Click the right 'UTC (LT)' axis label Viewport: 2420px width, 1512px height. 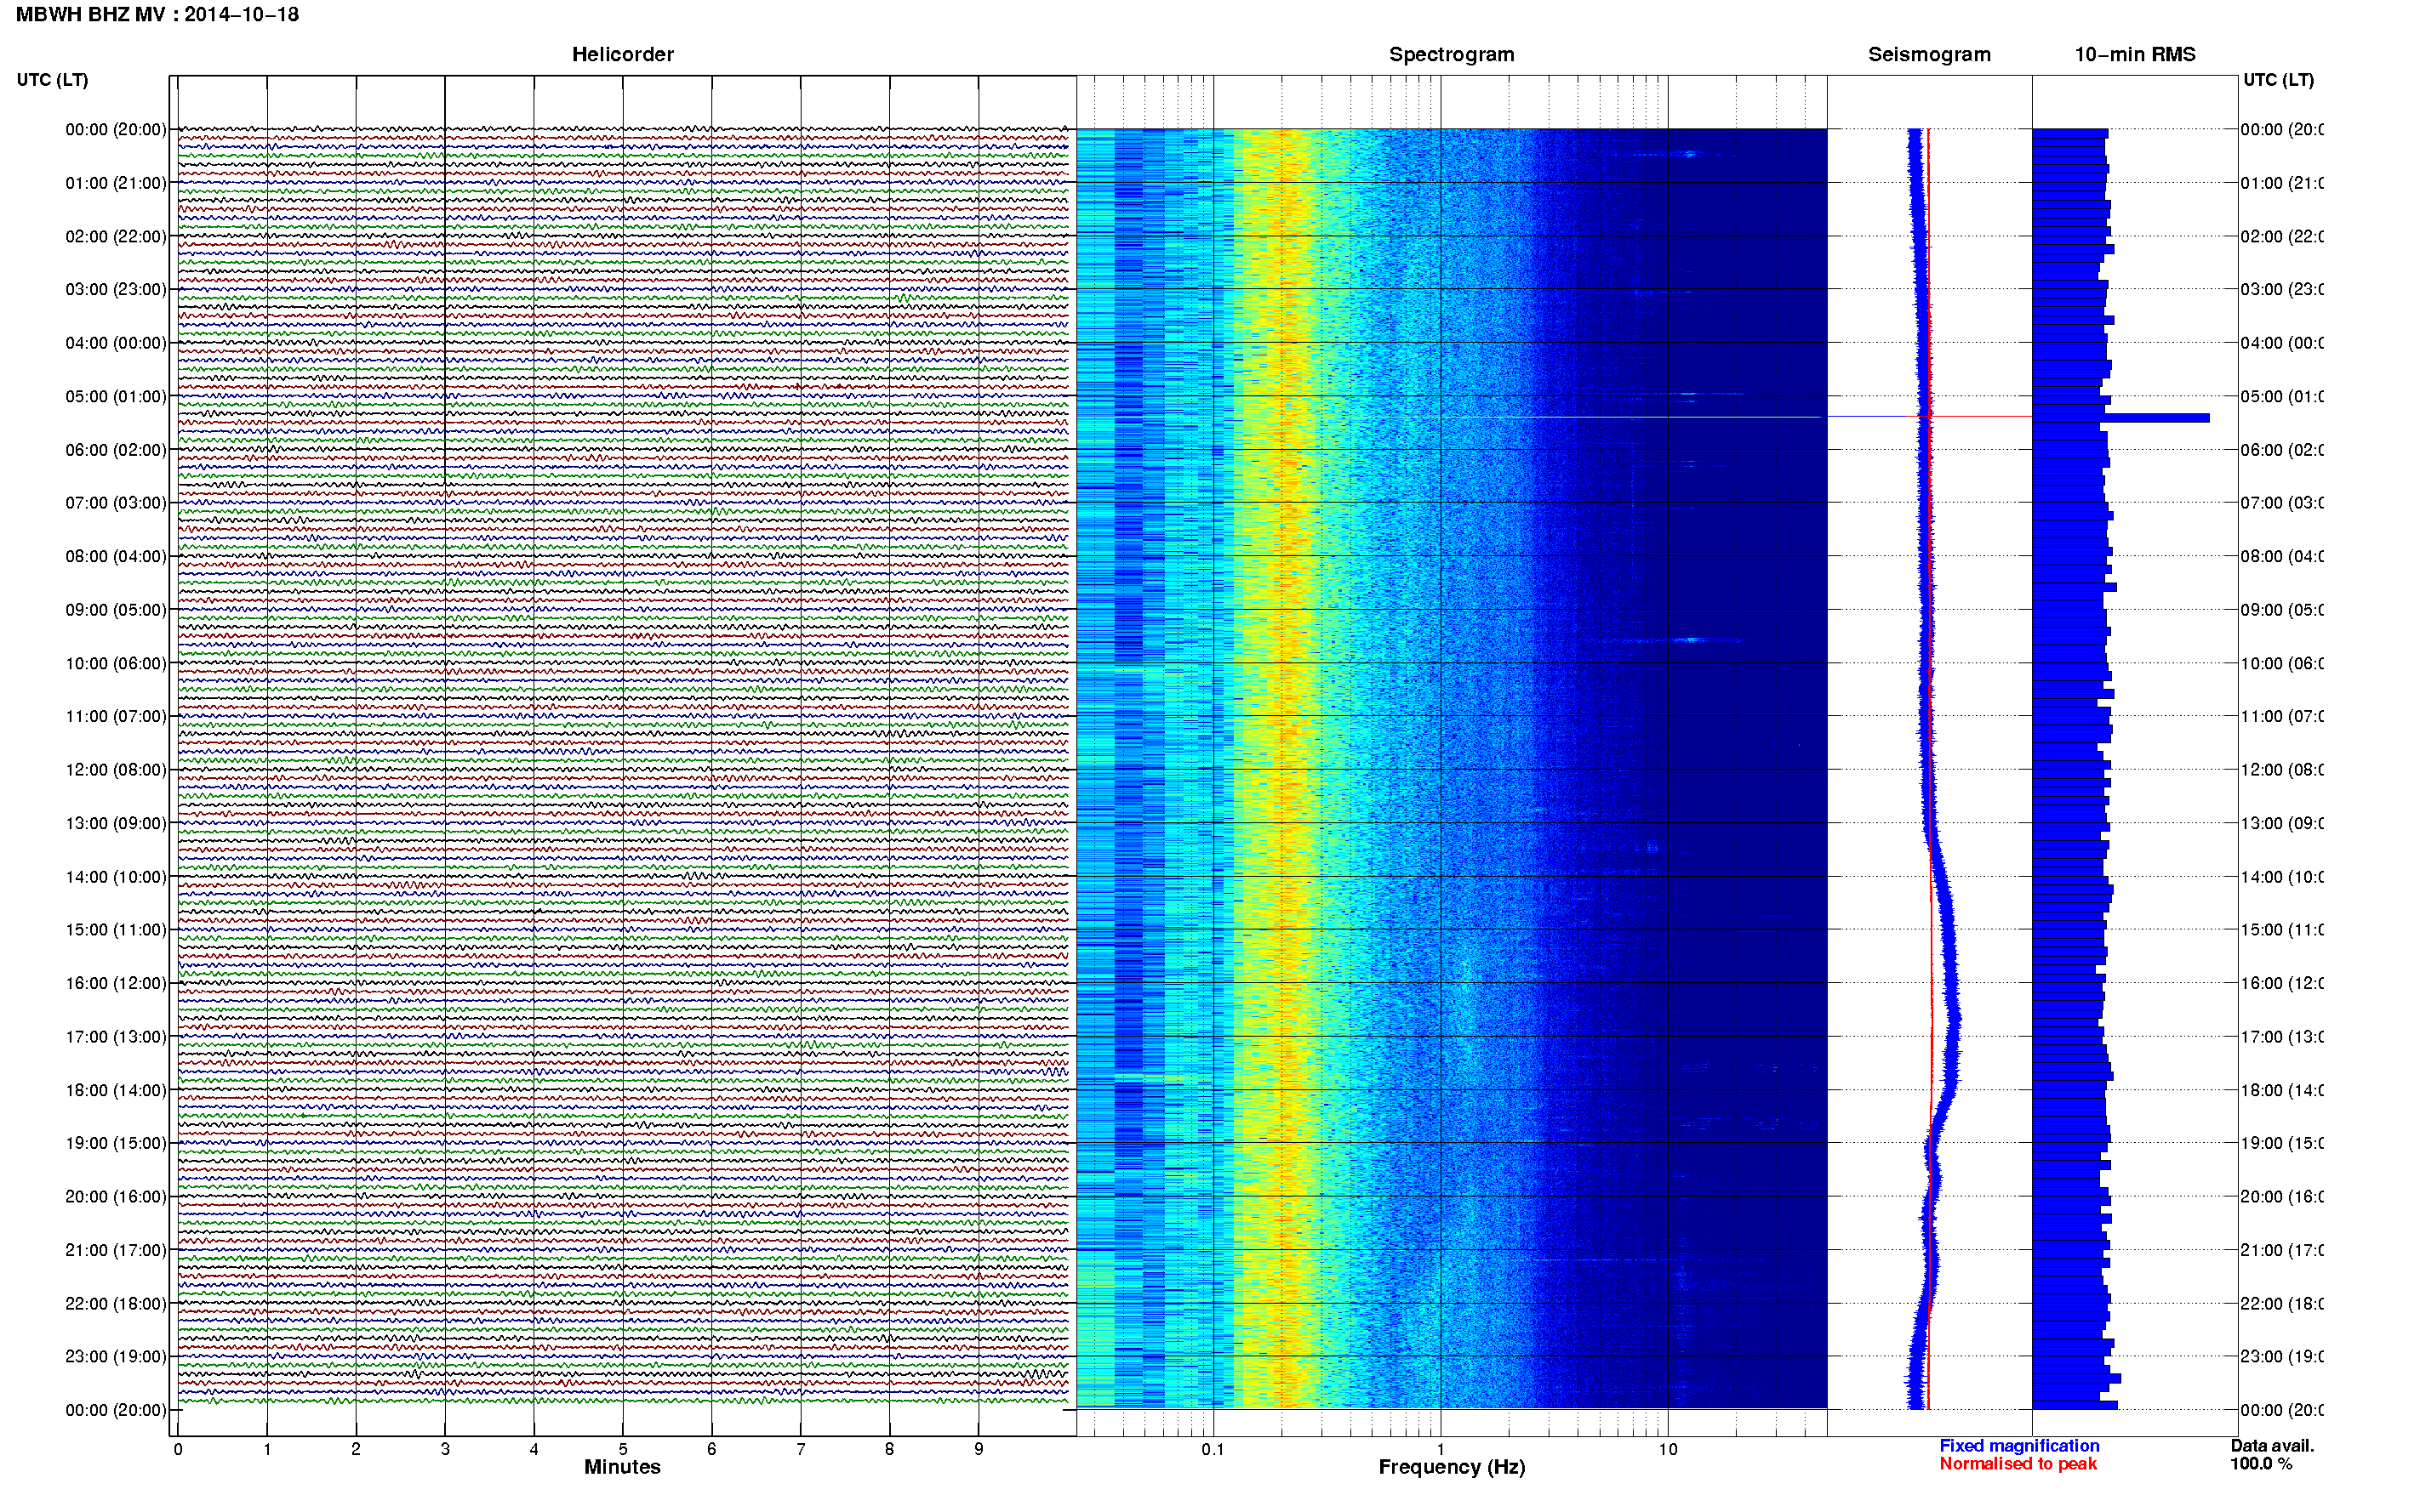pyautogui.click(x=2278, y=80)
